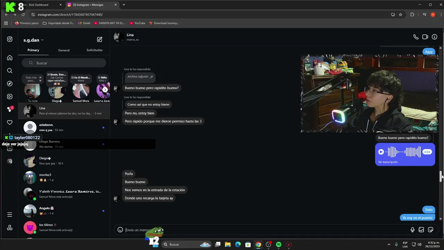Open Explore compass in sidebar
The width and height of the screenshot is (444, 250).
coord(10,84)
